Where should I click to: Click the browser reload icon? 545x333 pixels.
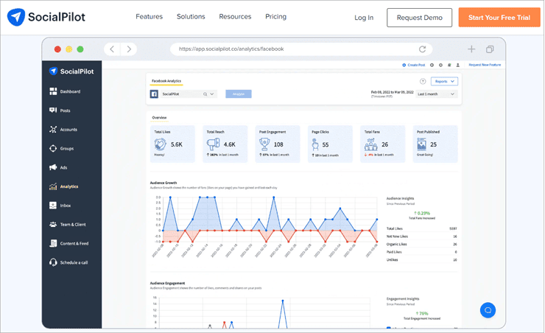pos(422,49)
